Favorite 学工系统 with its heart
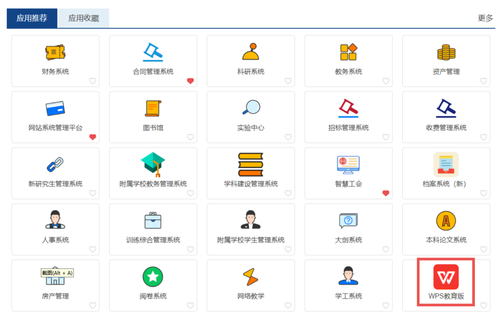The width and height of the screenshot is (498, 320). [x=386, y=305]
